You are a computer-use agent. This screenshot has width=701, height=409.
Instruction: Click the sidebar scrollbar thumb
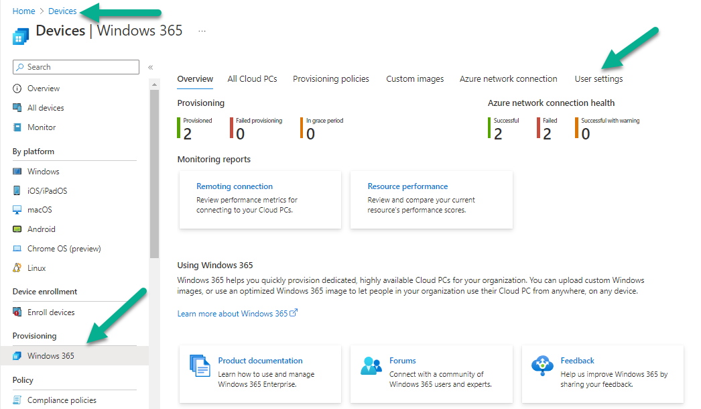point(154,174)
